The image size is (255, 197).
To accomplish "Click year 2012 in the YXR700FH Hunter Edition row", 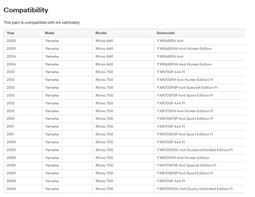I will pyautogui.click(x=11, y=111).
